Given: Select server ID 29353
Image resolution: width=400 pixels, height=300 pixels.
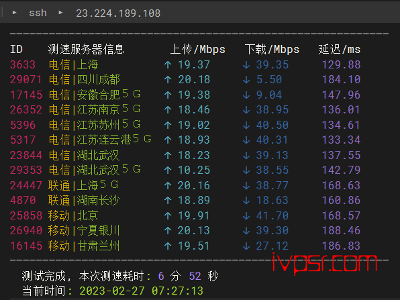Looking at the screenshot, I should coord(26,170).
